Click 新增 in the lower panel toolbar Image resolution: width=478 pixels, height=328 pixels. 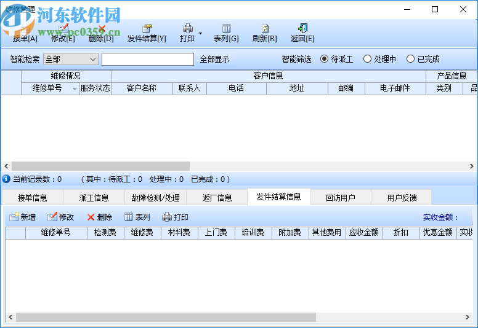(22, 217)
